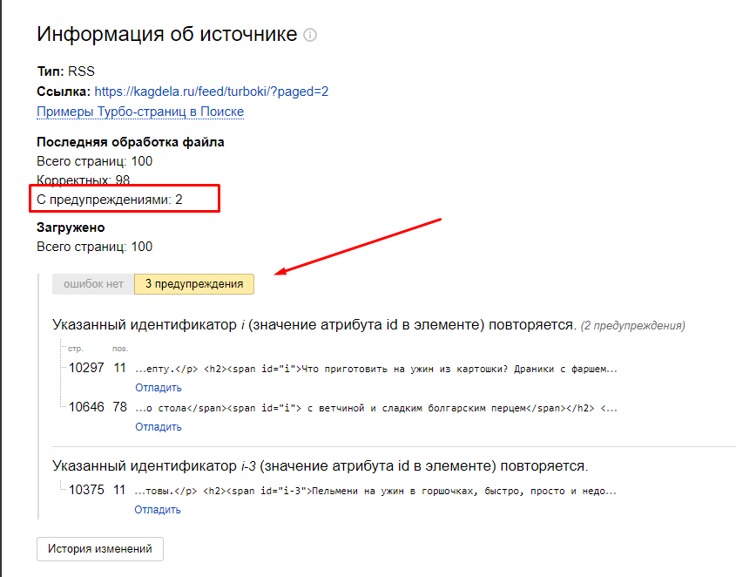Click line number 10646
Screen dimensions: 736x577
(x=86, y=407)
